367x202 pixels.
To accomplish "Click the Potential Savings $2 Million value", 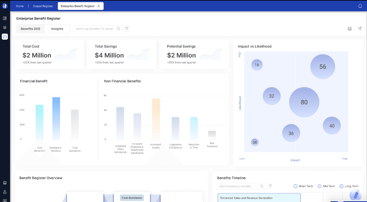I will [181, 55].
